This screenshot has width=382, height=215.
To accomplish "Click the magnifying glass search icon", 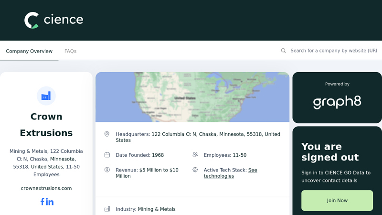I will [284, 51].
